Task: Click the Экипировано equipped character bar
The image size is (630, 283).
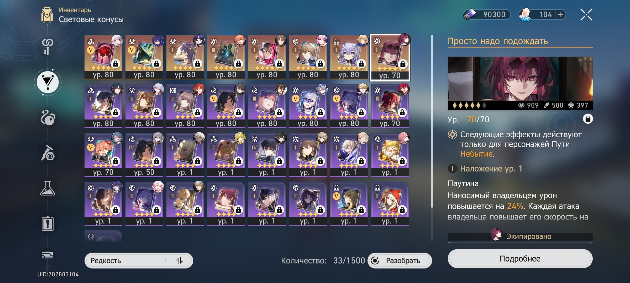Action: click(x=520, y=236)
